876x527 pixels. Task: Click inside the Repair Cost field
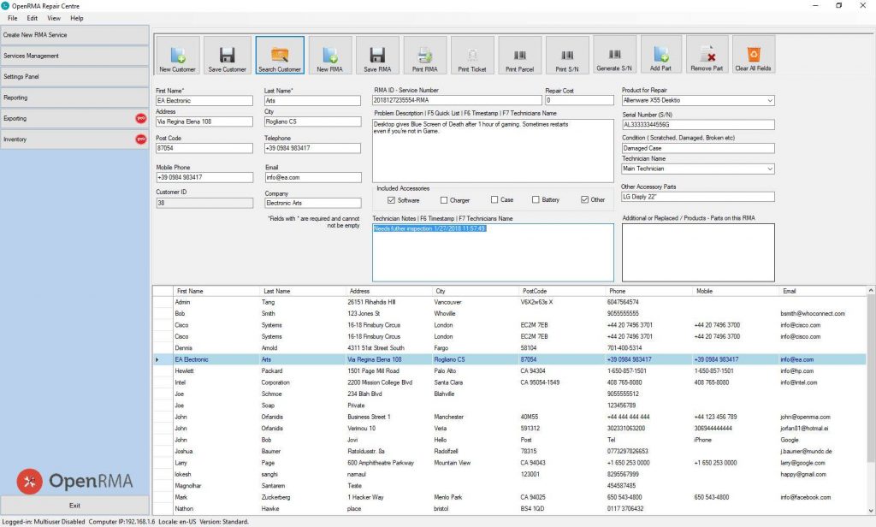[578, 100]
